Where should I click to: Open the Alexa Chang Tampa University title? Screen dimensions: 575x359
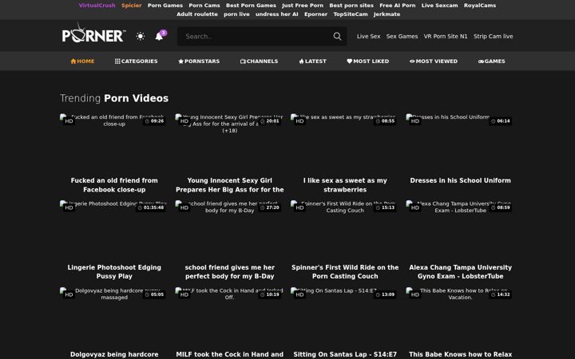tap(460, 272)
